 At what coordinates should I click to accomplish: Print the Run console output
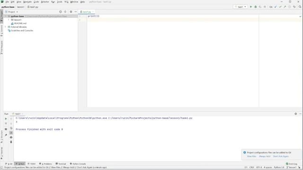[11, 137]
